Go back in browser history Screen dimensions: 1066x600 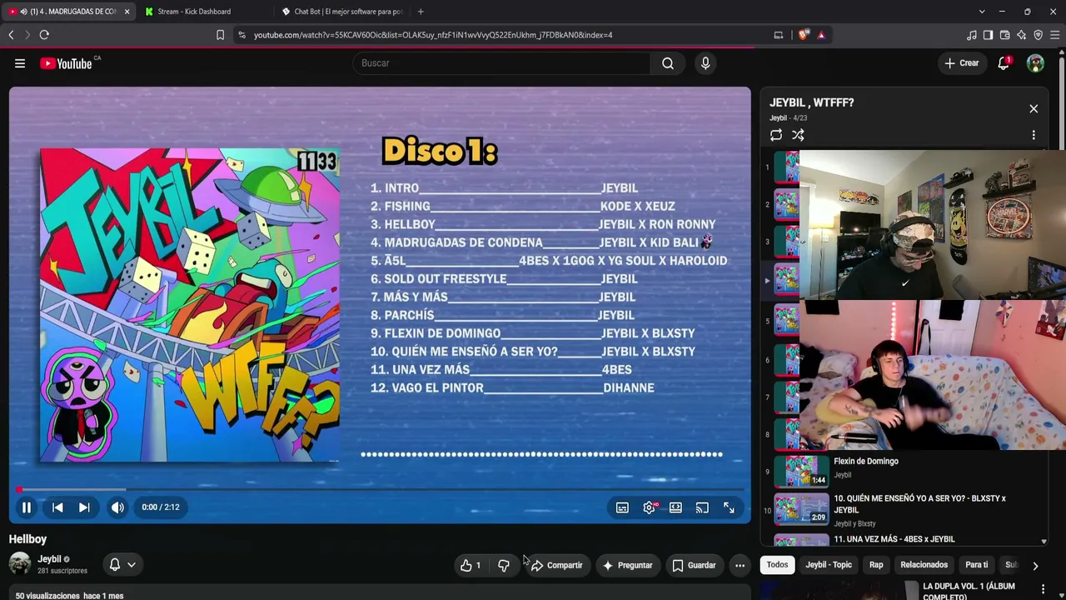(11, 35)
